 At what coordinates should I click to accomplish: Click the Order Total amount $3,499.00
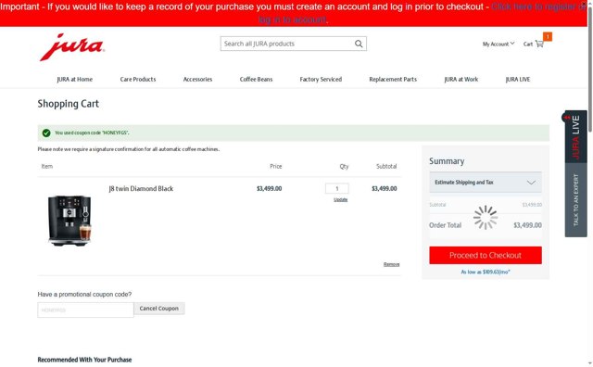tap(527, 225)
